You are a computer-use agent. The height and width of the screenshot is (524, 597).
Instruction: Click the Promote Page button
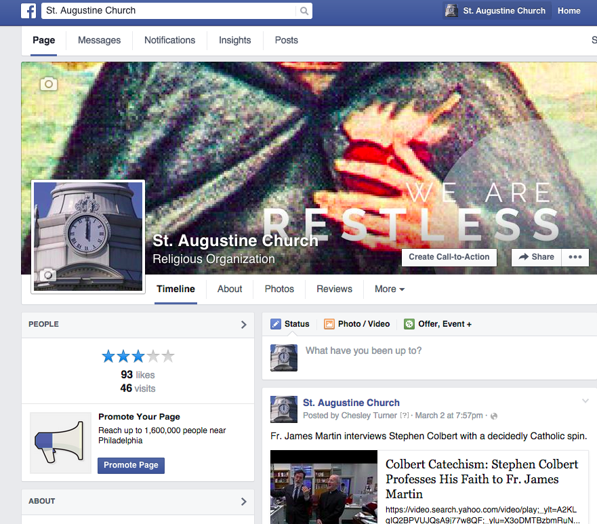131,465
